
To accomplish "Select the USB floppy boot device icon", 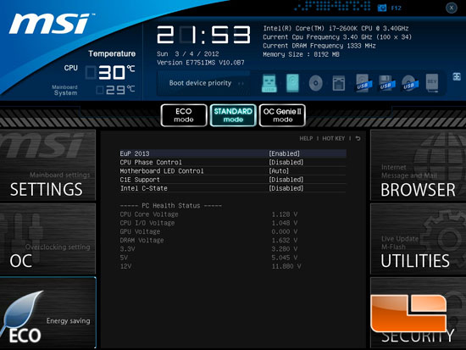I will 386,83.
